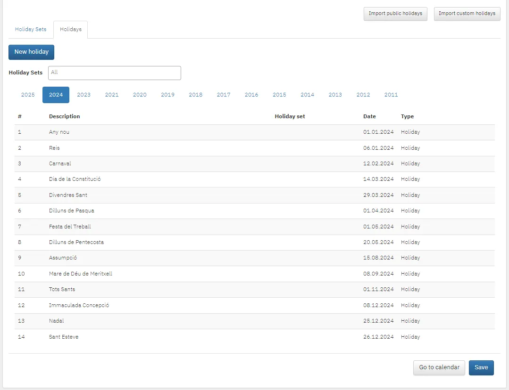Select the Any nou holiday row
Screen dimensions: 509x390
[255, 132]
